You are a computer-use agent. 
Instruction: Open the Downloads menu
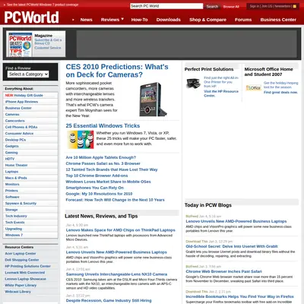[x=169, y=20]
